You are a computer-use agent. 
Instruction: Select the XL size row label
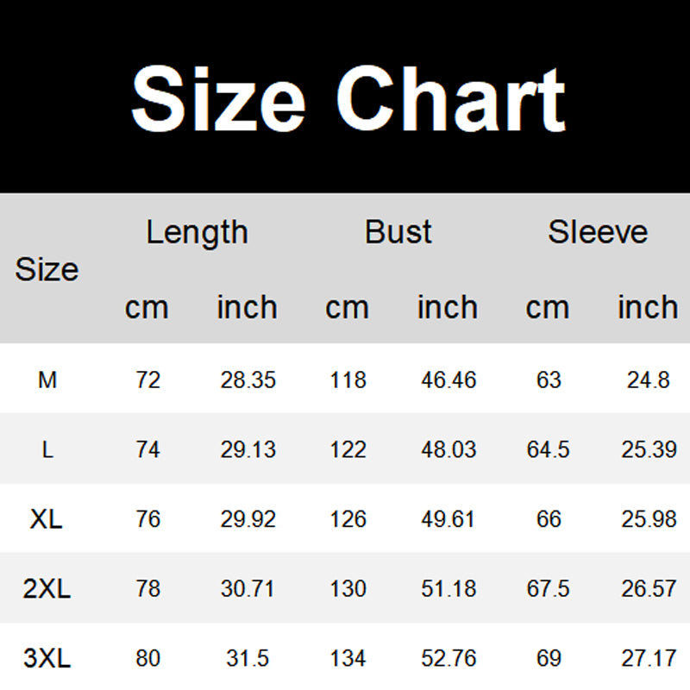(x=47, y=519)
